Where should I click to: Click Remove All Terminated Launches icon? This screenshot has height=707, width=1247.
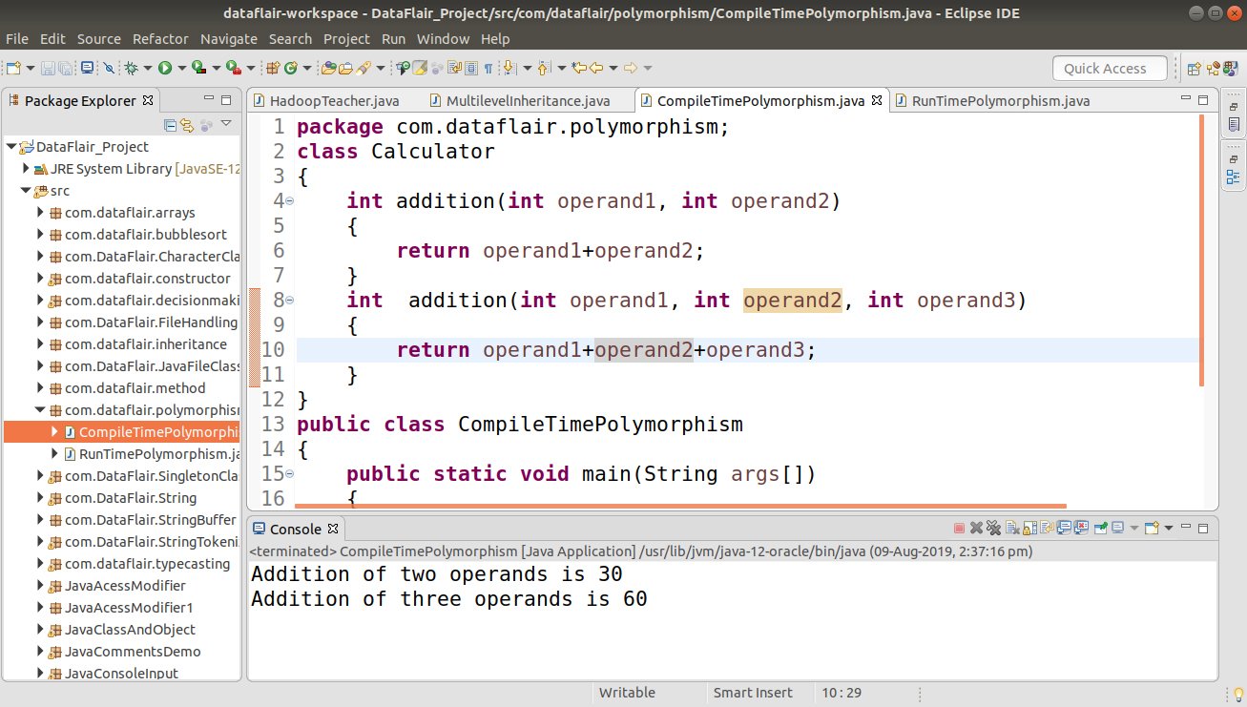click(994, 528)
